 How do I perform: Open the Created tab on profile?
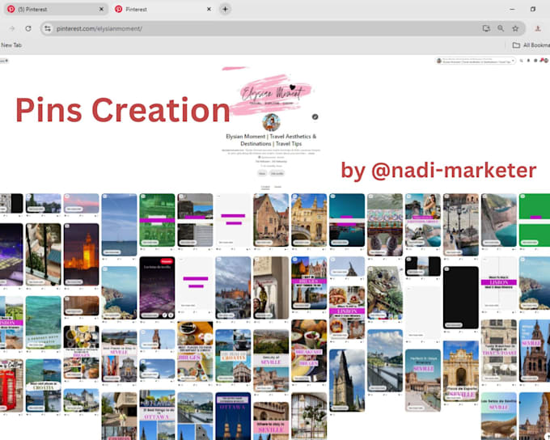(x=265, y=187)
